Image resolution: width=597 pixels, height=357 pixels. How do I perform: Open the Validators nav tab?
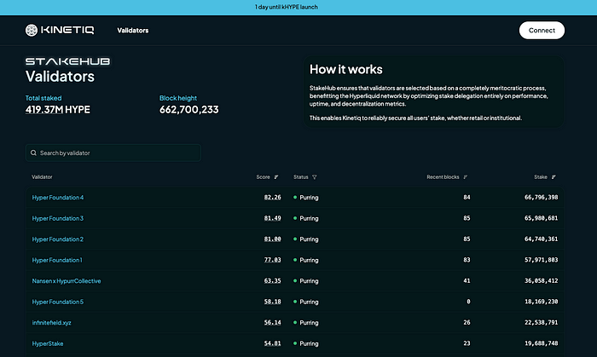point(133,31)
